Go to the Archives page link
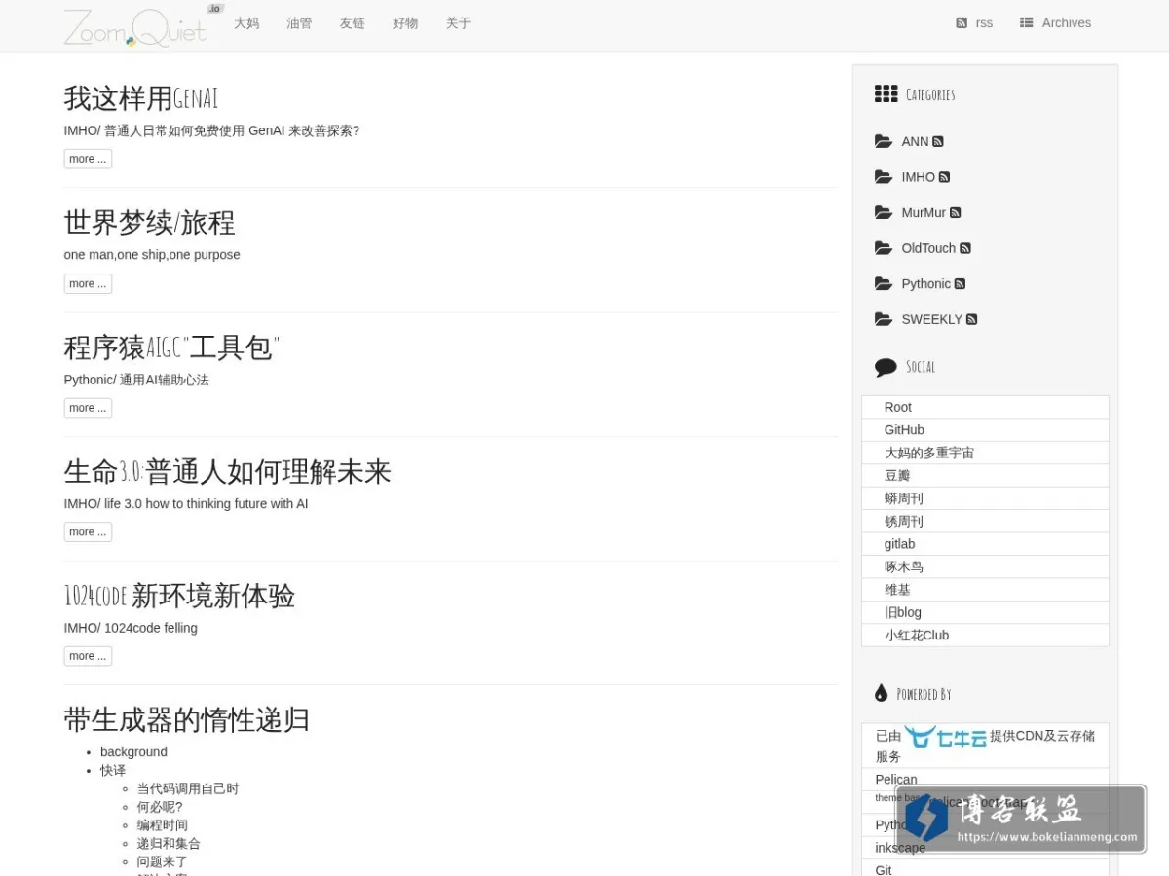Screen dimensions: 1169x876 (x=1067, y=23)
